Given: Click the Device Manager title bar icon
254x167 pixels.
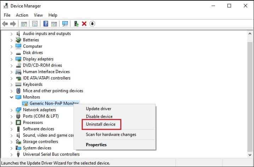Looking at the screenshot, I should pos(6,6).
